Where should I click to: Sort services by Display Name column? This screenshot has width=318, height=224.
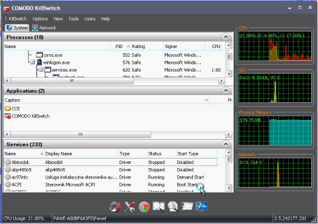tap(81, 154)
